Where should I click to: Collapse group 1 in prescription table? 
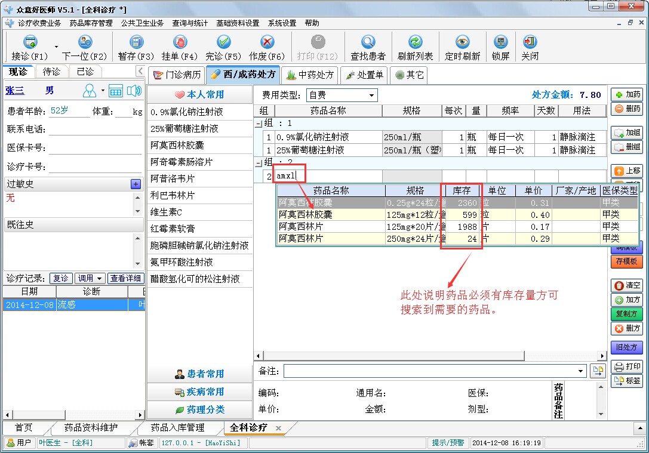pyautogui.click(x=259, y=124)
